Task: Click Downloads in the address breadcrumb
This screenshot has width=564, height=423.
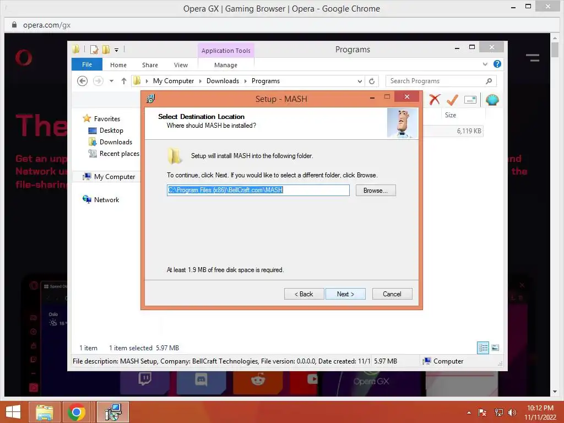Action: point(223,81)
